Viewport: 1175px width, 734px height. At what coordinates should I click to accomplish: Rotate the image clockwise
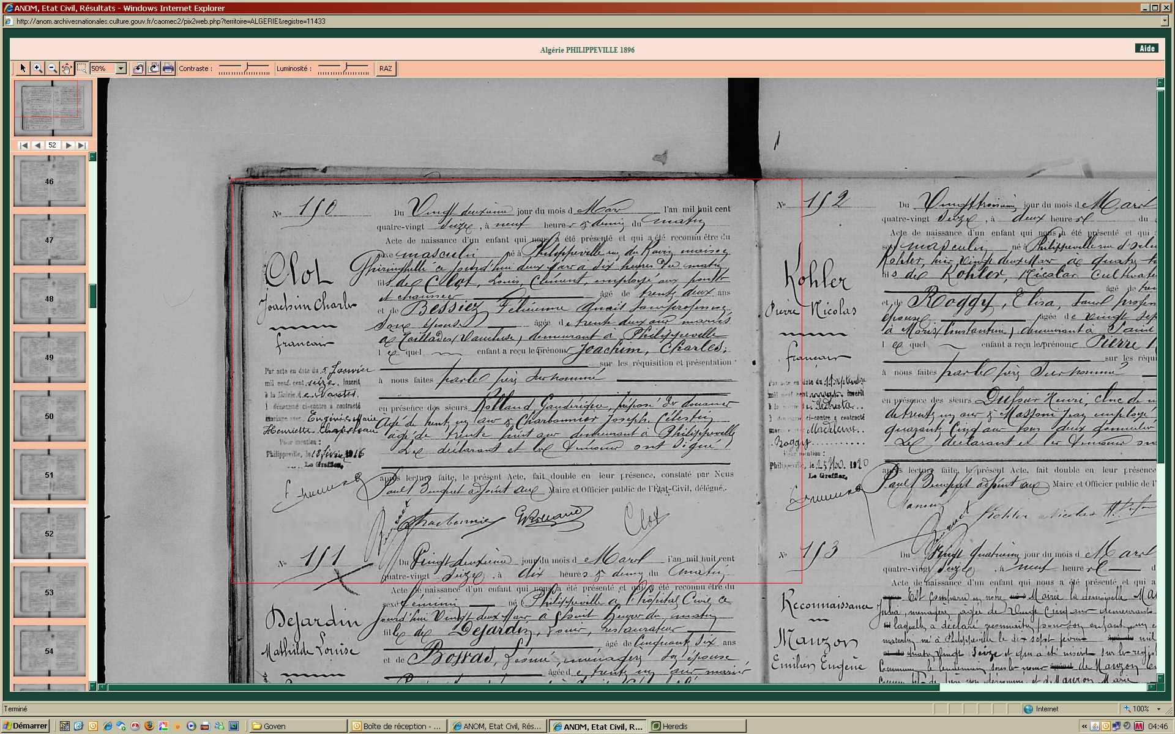click(154, 69)
